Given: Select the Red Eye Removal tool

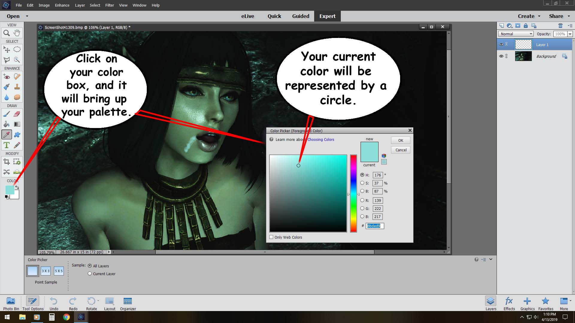Looking at the screenshot, I should 7,77.
